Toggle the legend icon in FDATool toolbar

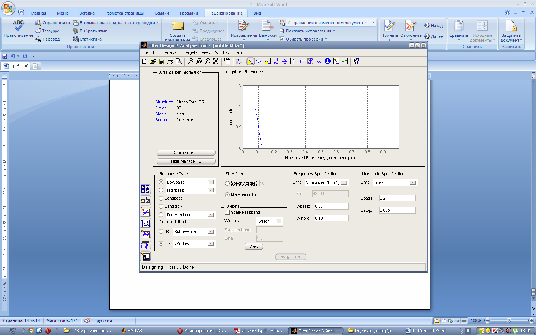(227, 61)
